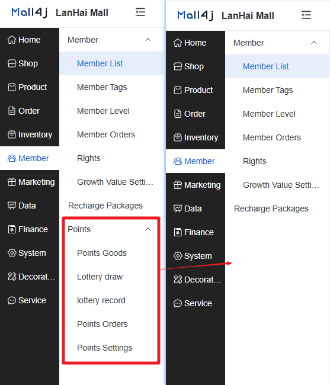Collapse Member group chevron in left panel

pyautogui.click(x=148, y=40)
